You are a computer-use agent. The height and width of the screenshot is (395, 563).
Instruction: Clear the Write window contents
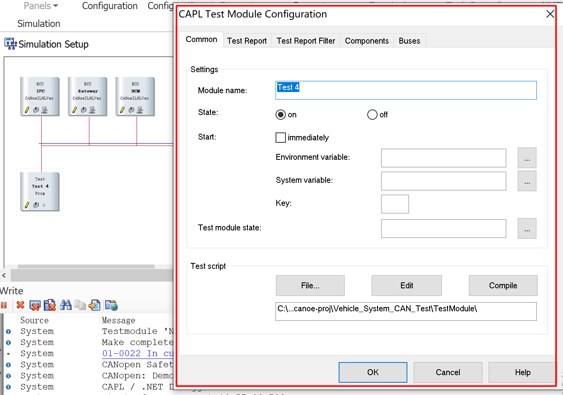pyautogui.click(x=20, y=305)
